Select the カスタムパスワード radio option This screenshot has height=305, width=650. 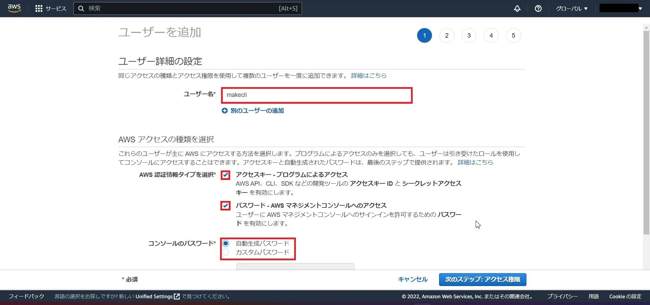(x=225, y=252)
